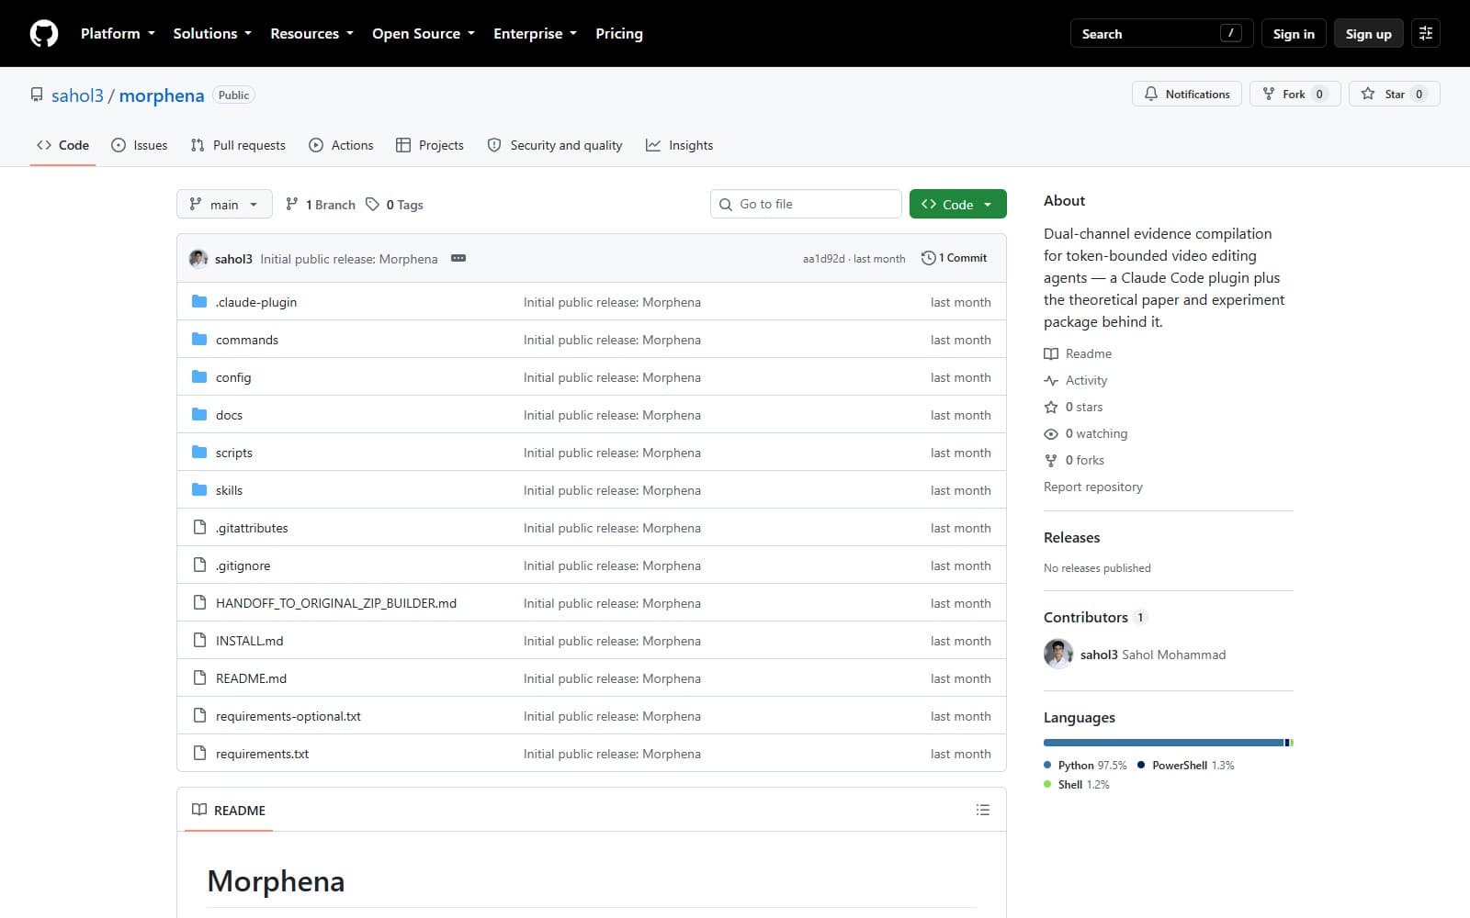The image size is (1470, 918).
Task: Open the main branch selector
Action: 224,204
